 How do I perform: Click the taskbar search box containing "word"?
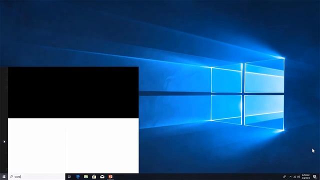(x=36, y=176)
